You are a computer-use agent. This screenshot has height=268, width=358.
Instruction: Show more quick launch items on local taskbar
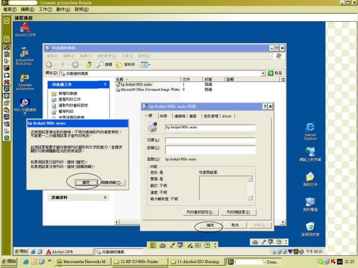[49, 261]
